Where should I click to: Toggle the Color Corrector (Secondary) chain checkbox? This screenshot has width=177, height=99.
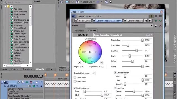click(94, 21)
